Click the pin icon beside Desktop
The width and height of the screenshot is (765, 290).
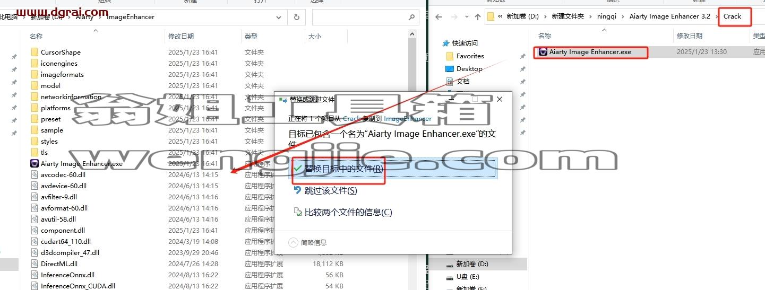(x=522, y=69)
